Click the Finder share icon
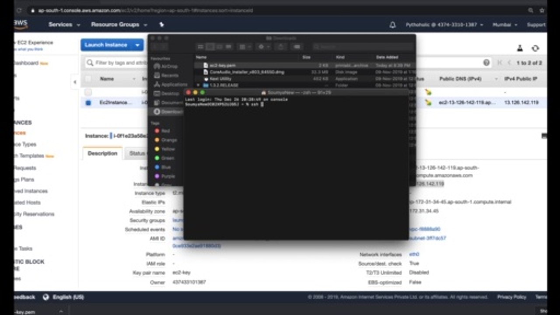560x315 pixels. click(x=281, y=47)
